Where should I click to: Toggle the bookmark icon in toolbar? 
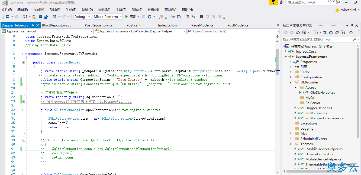[201, 17]
